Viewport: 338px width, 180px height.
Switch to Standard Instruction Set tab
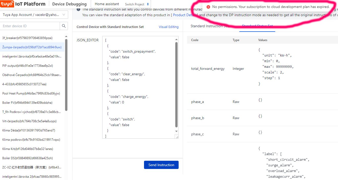coord(209,26)
